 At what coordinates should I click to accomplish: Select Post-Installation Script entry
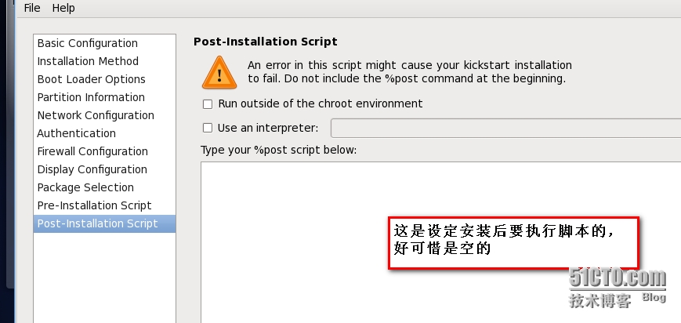point(97,223)
